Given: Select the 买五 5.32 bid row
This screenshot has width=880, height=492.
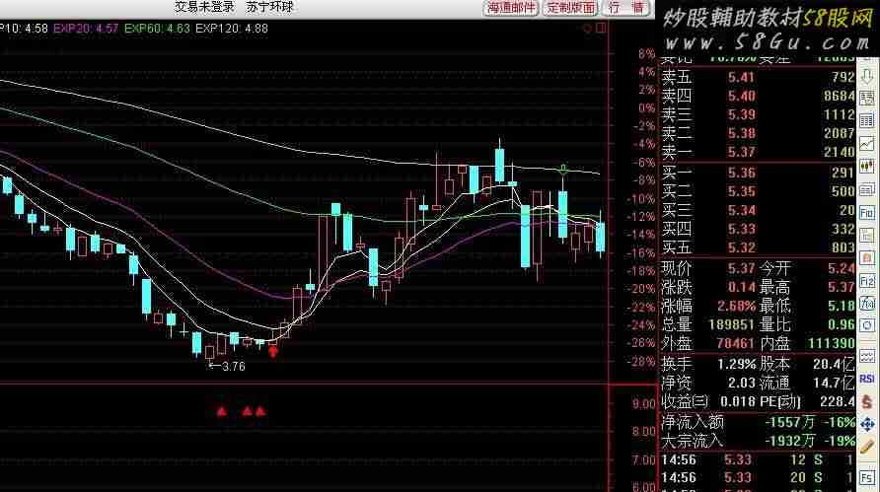Looking at the screenshot, I should click(x=758, y=247).
